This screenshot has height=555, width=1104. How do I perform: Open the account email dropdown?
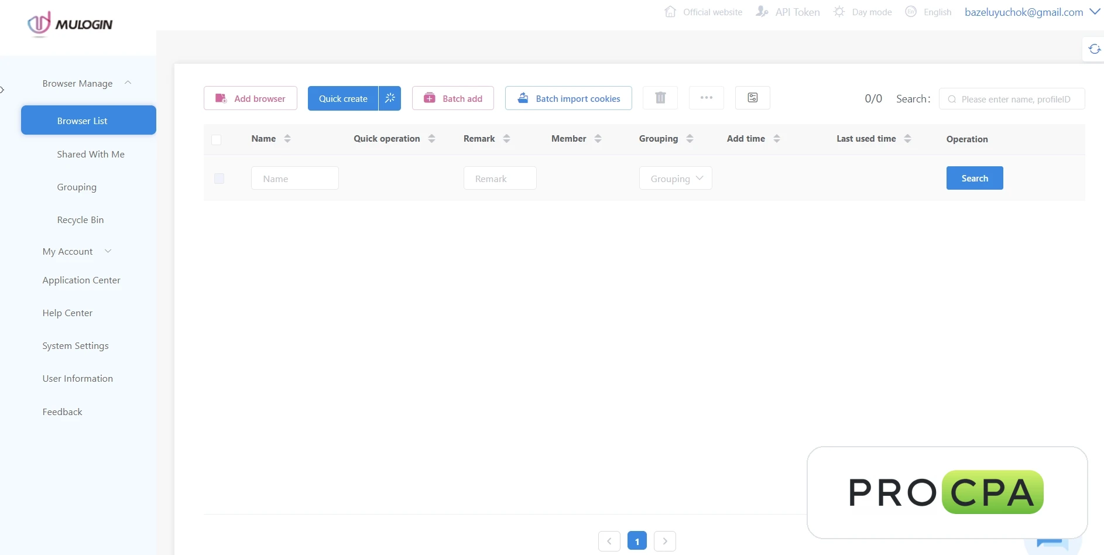(x=1033, y=12)
